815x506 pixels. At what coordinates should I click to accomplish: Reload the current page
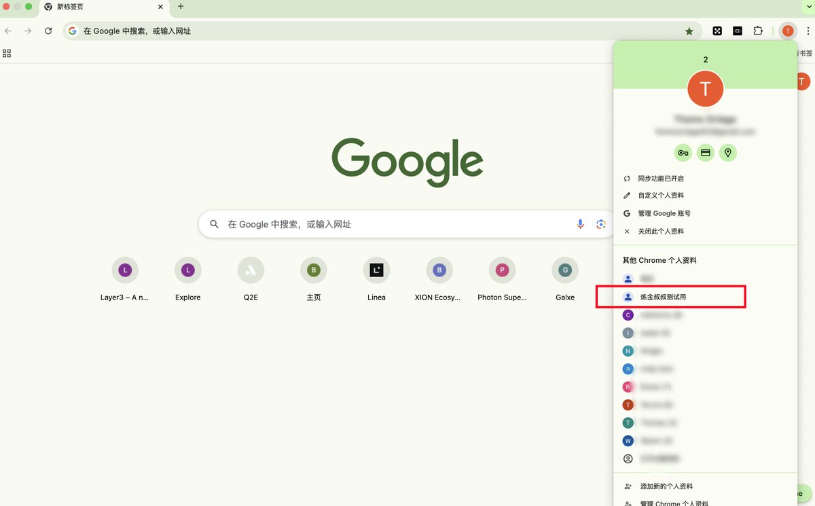pos(48,31)
